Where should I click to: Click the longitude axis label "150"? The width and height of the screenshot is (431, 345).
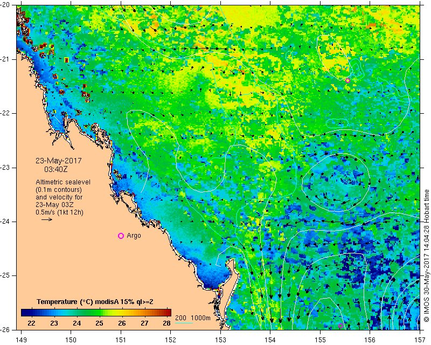point(71,340)
